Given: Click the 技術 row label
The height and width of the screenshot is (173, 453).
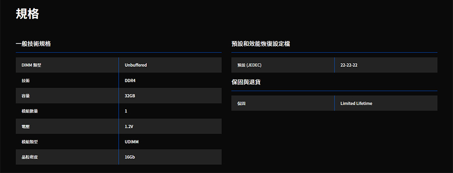Looking at the screenshot, I should [26, 80].
